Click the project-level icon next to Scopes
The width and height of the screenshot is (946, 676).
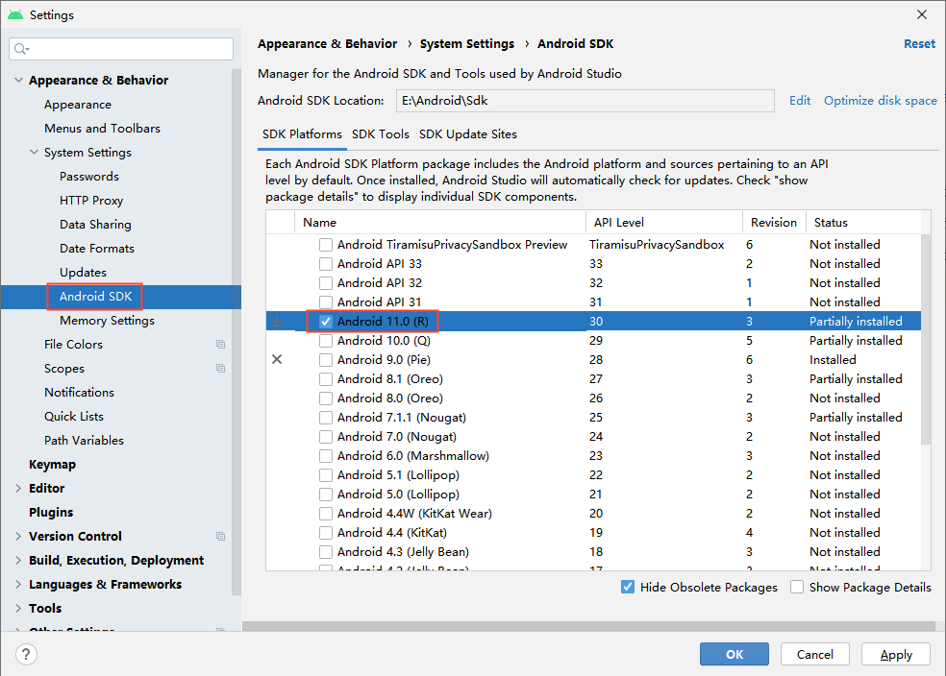[221, 369]
